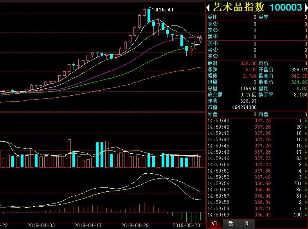Click the 总量 value 119634
308x229 pixels.
(x=249, y=89)
